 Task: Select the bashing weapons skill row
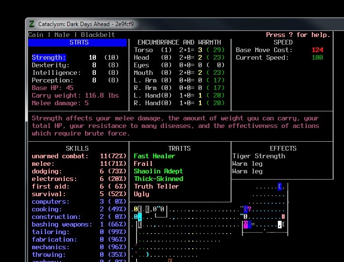[79, 225]
